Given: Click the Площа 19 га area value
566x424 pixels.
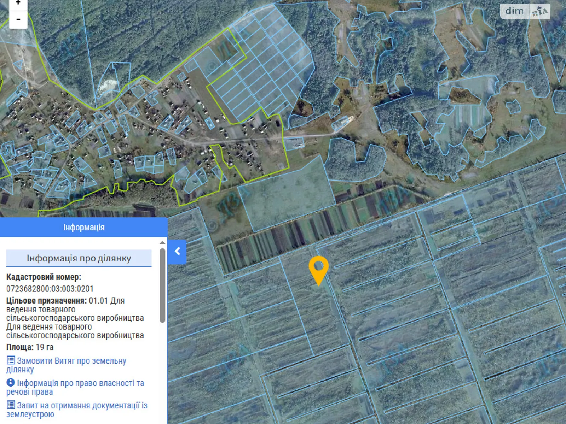Looking at the screenshot, I should (45, 347).
